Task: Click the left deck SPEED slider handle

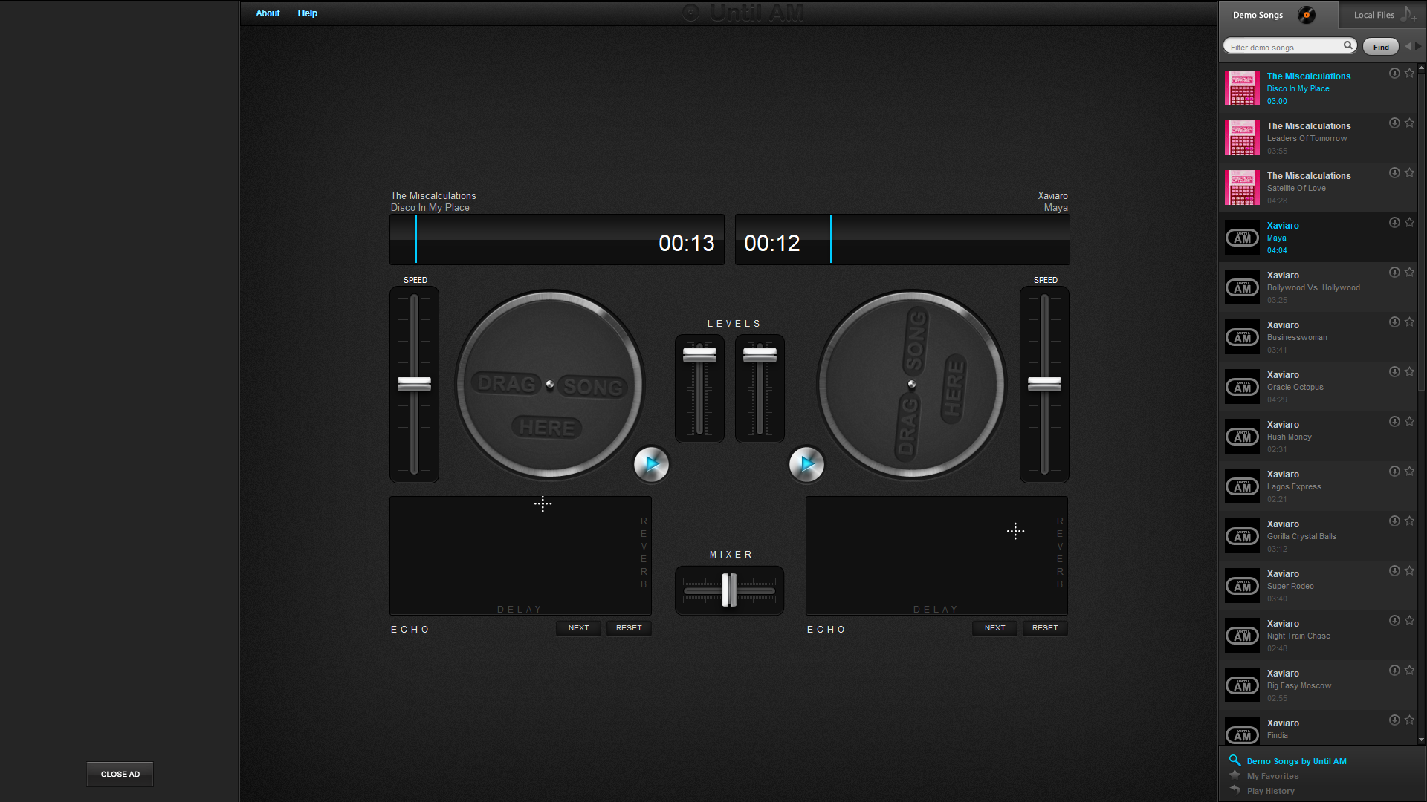Action: coord(414,384)
